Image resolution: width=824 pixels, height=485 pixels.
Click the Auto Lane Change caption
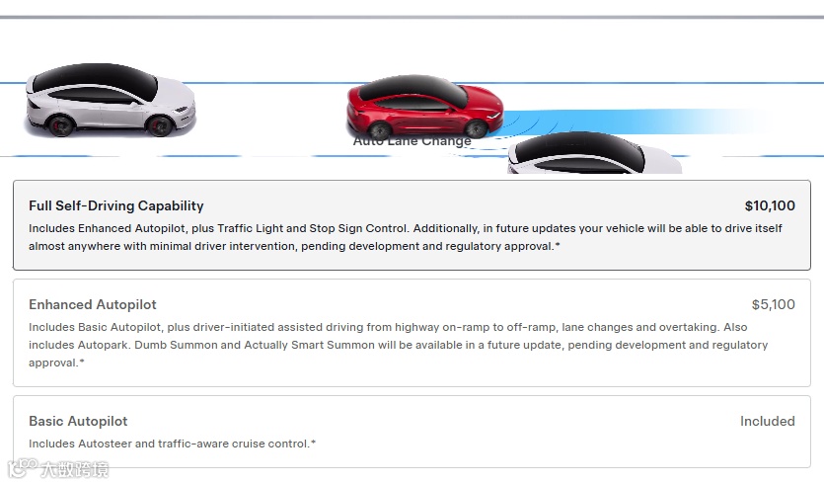412,141
